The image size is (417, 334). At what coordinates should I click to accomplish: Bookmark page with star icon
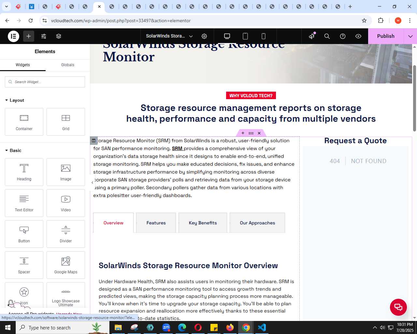point(364,21)
